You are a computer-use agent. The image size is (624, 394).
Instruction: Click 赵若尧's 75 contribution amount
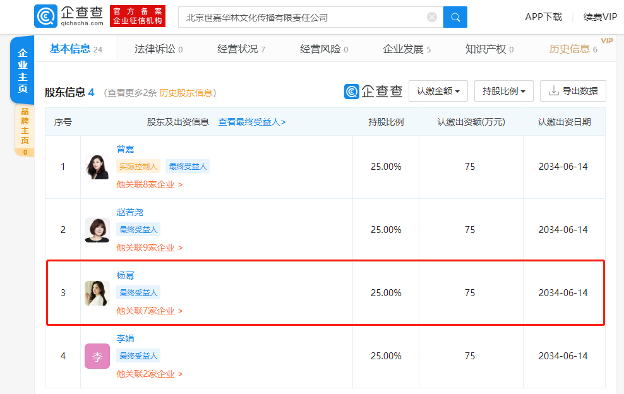pyautogui.click(x=470, y=230)
